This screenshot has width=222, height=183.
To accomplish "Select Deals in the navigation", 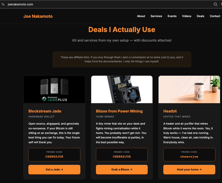I will coord(200,16).
